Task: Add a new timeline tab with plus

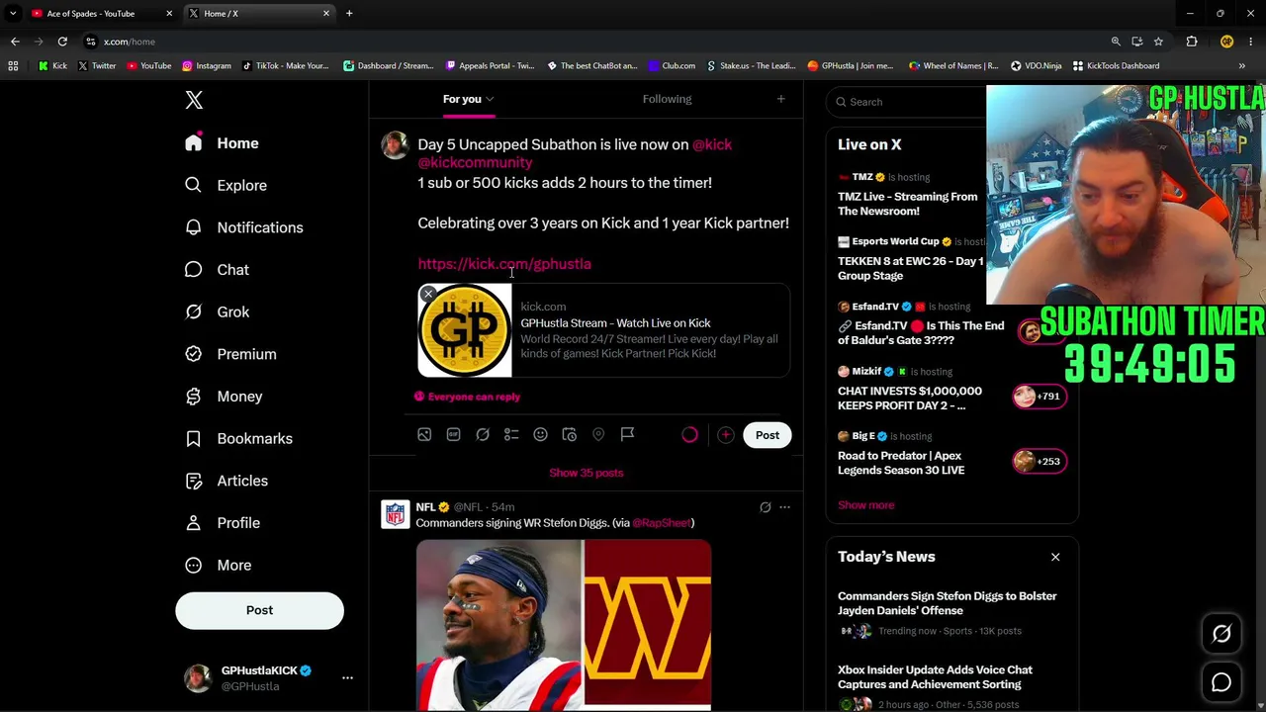Action: [780, 99]
